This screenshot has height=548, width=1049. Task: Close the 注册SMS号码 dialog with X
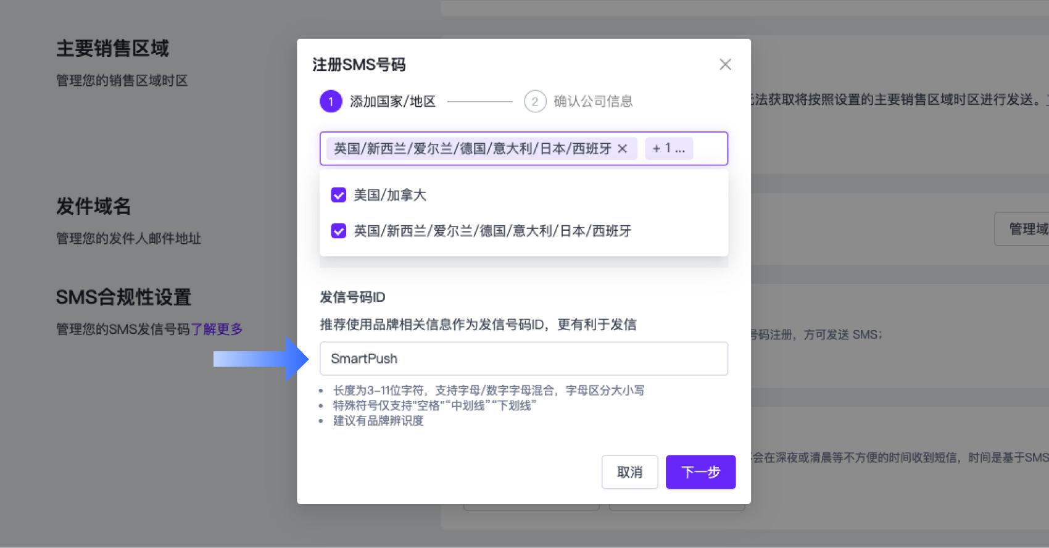725,65
